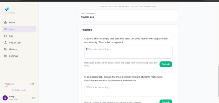Open the Ask sidebar item
The image size is (219, 103).
pos(19,36)
